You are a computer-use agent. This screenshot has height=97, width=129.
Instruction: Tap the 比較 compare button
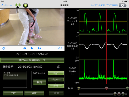(x=13, y=93)
